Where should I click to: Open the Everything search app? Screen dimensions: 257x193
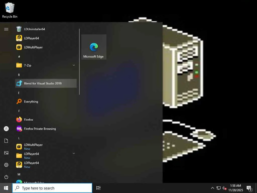click(46, 102)
